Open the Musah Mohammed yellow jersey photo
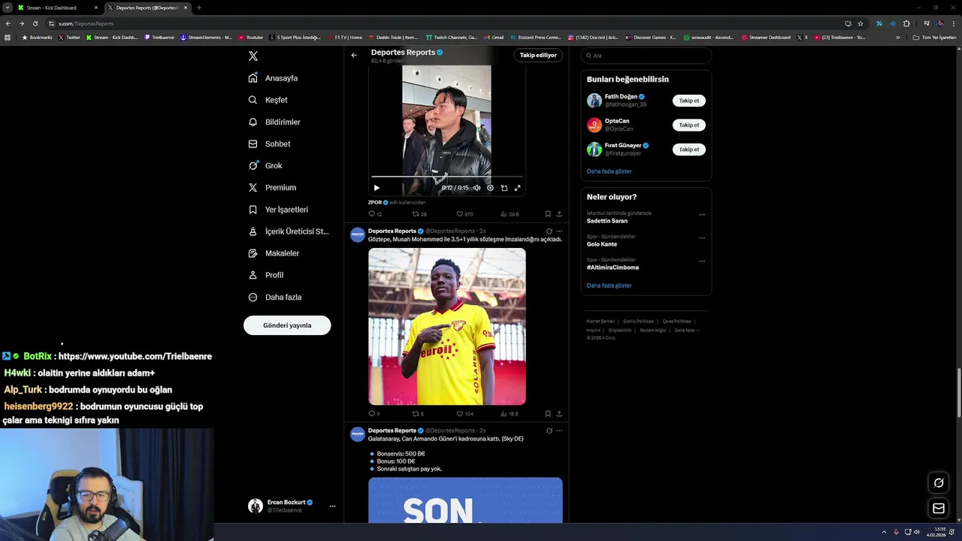This screenshot has width=962, height=541. [447, 327]
